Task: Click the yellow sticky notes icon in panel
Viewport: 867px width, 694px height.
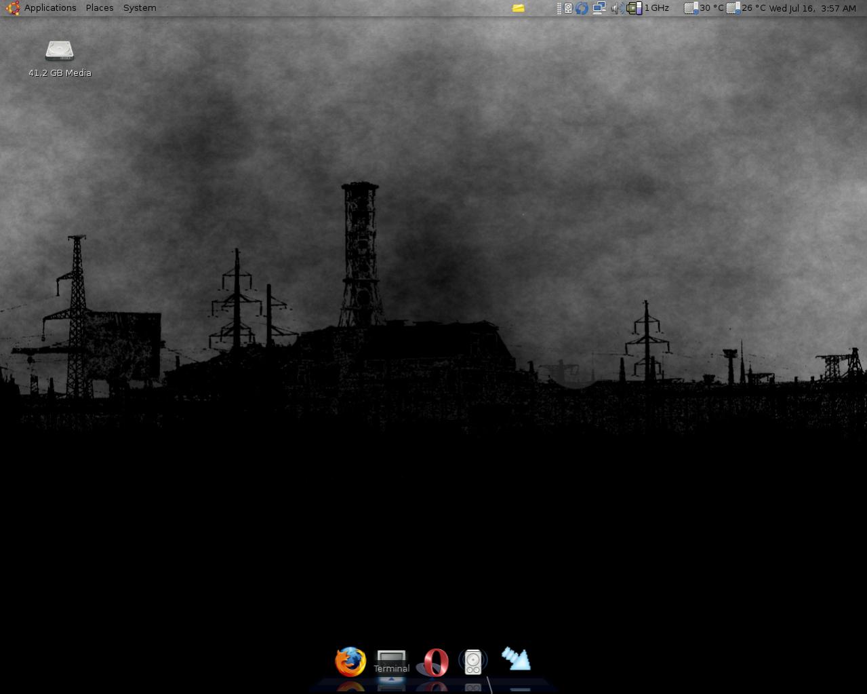Action: [x=518, y=8]
